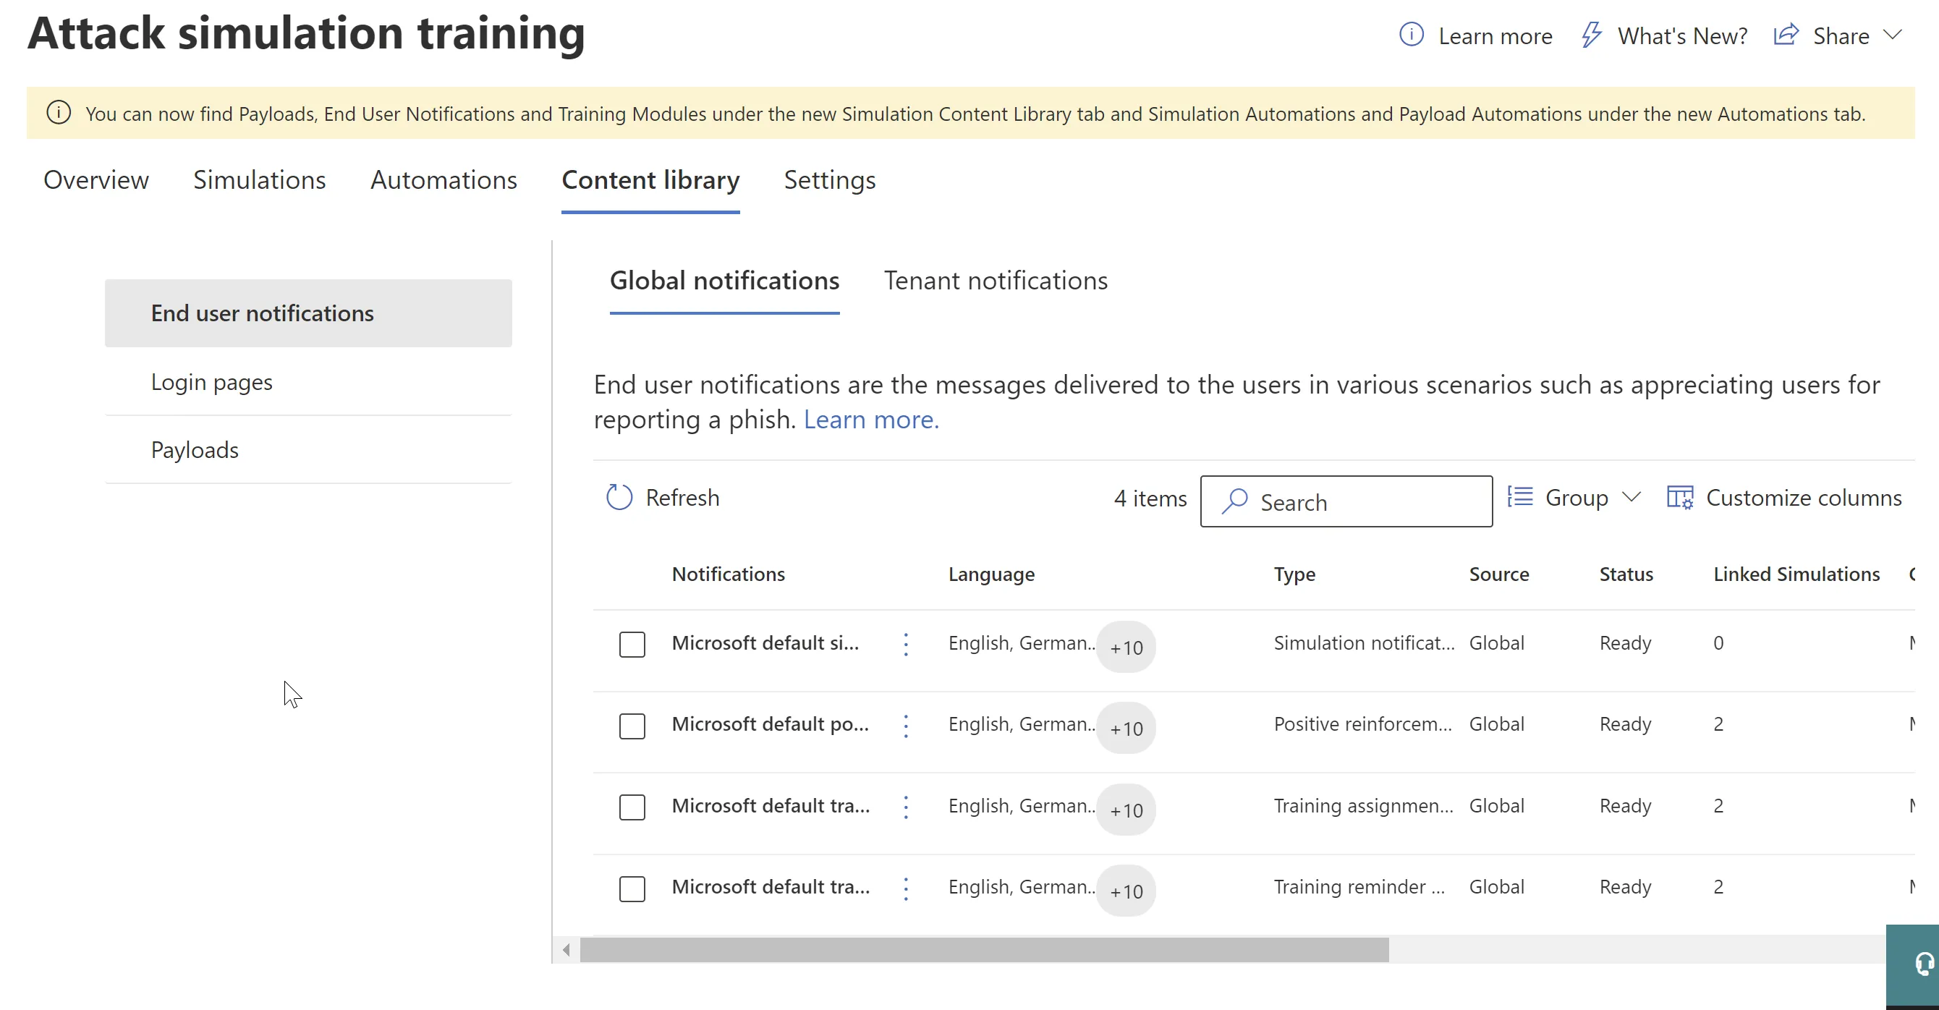Open Login pages in sidebar
This screenshot has width=1939, height=1010.
coord(309,381)
